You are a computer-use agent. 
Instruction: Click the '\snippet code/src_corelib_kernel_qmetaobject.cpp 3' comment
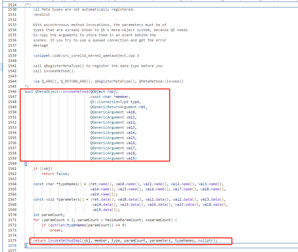(x=86, y=56)
